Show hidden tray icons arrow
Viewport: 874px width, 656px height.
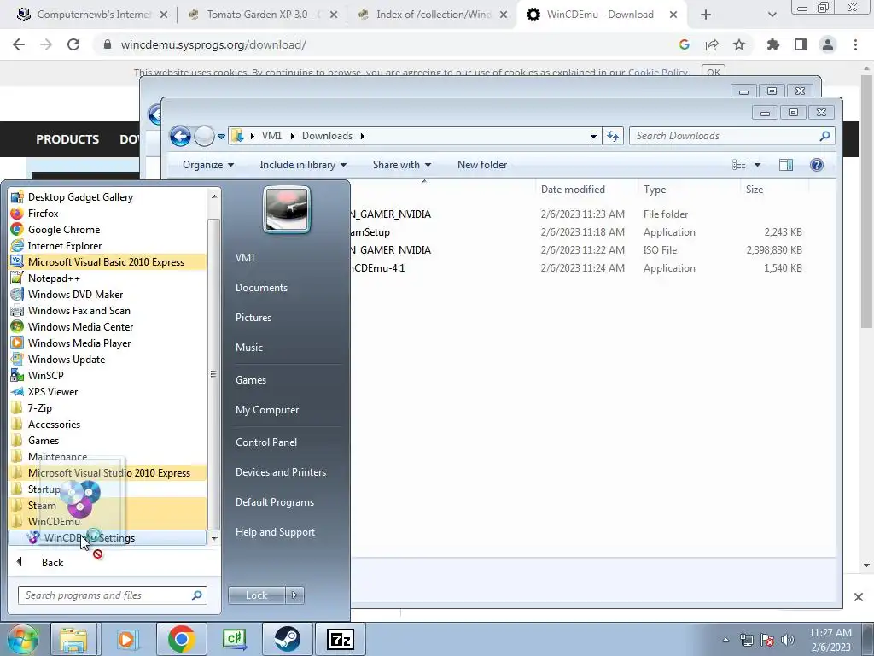point(725,640)
